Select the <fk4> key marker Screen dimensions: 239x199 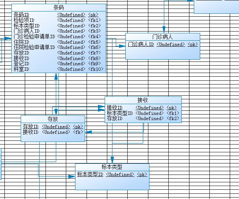(x=94, y=36)
